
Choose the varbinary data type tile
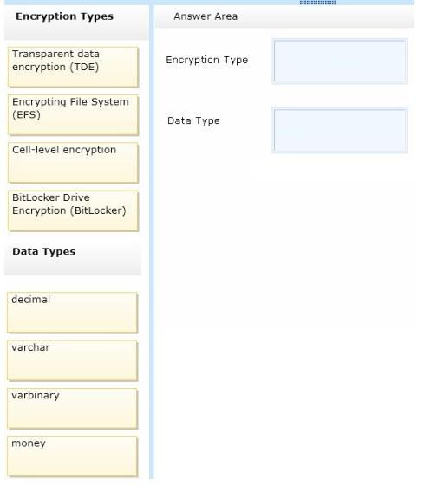72,409
